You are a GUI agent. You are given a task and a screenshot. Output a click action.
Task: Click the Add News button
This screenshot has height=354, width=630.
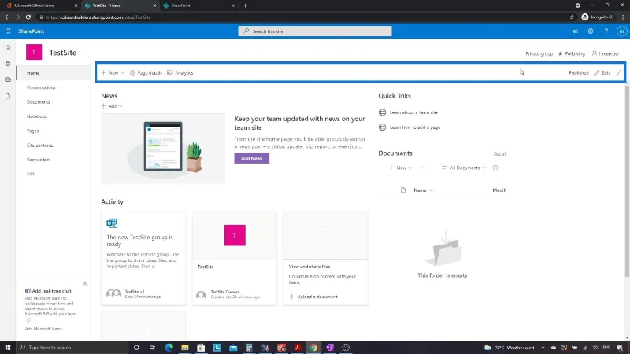click(251, 158)
